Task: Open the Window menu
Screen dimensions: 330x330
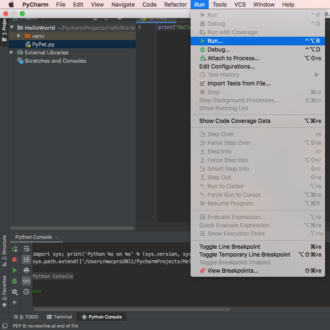Action: [x=264, y=5]
